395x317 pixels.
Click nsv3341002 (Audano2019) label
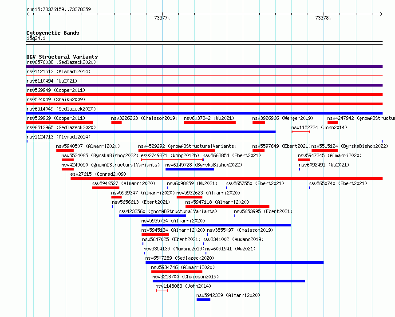tap(233, 239)
